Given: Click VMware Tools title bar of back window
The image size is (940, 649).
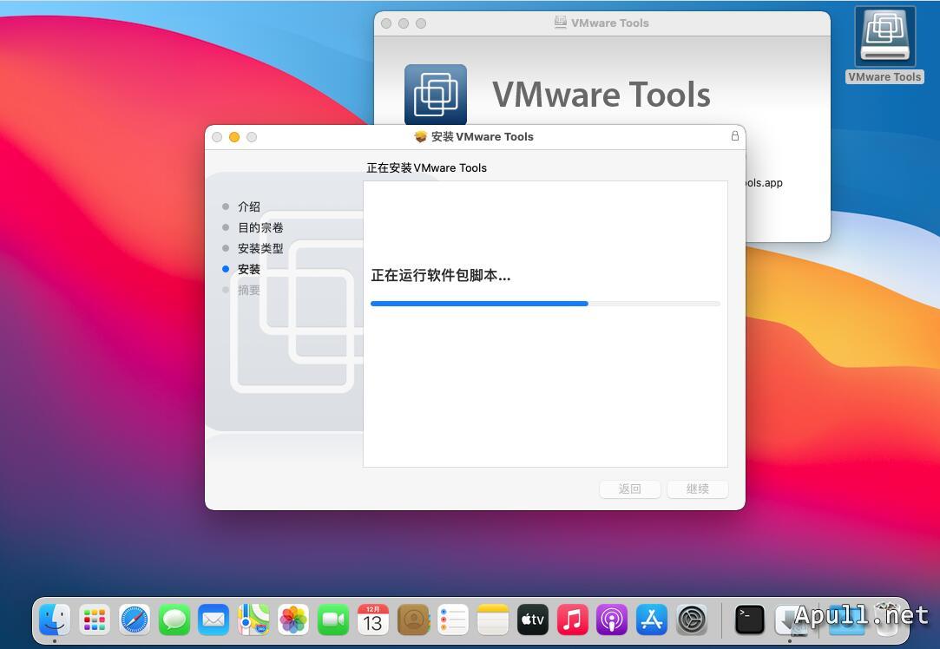Looking at the screenshot, I should coord(609,23).
